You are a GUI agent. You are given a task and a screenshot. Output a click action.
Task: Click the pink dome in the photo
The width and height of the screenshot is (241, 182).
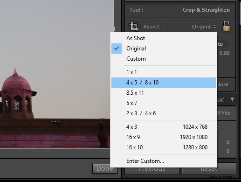pyautogui.click(x=16, y=83)
